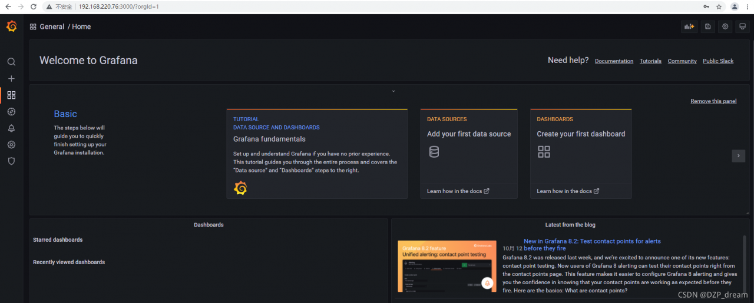Open the Home breadcrumb
The height and width of the screenshot is (303, 754).
81,26
